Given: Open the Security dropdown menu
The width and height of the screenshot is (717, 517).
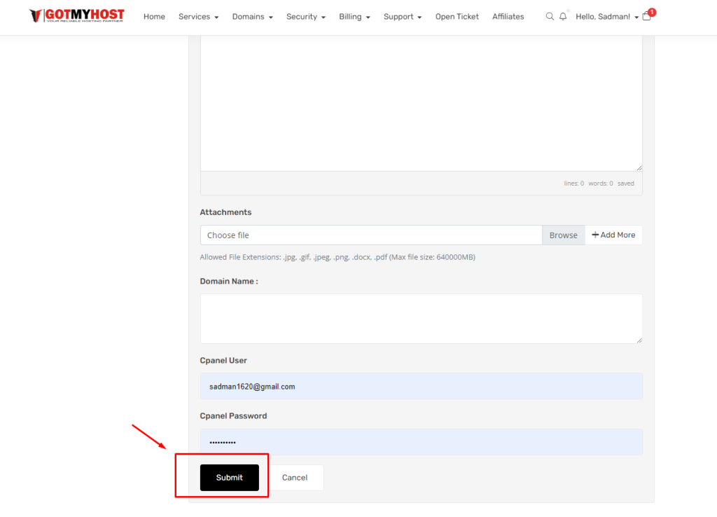Looking at the screenshot, I should click(305, 16).
